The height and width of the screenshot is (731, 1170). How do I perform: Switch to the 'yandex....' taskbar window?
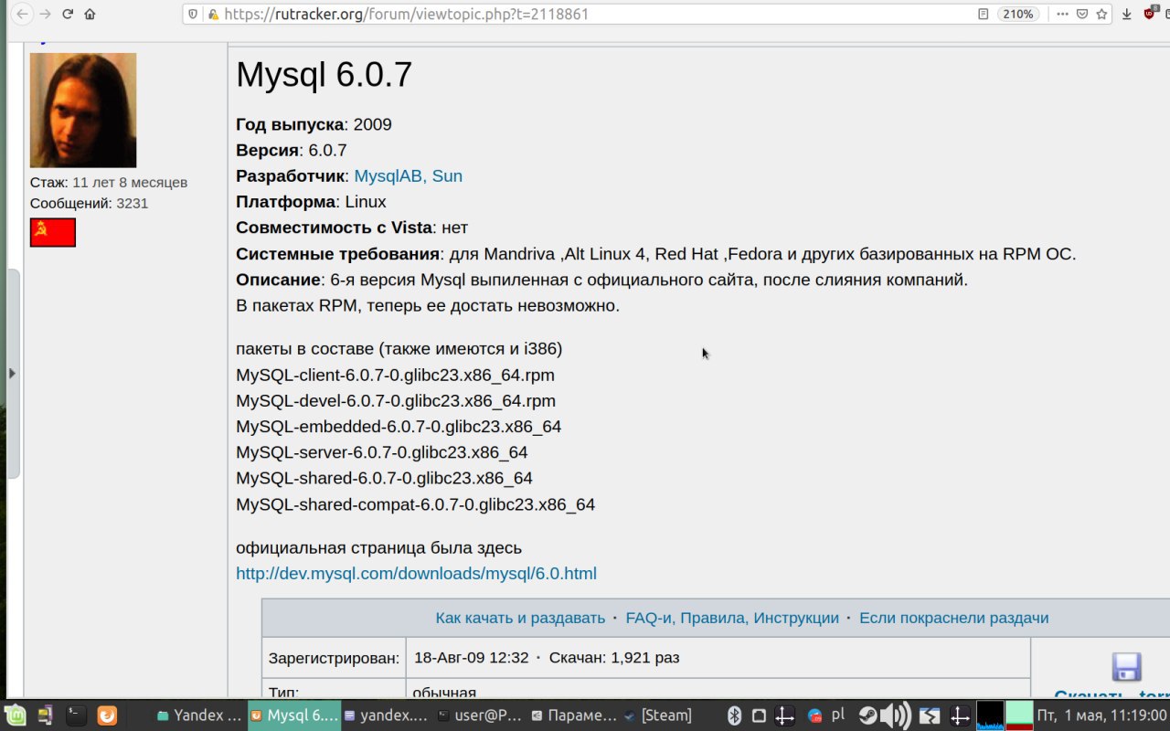point(387,715)
